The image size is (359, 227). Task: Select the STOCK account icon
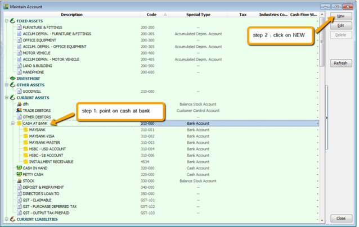point(19,181)
